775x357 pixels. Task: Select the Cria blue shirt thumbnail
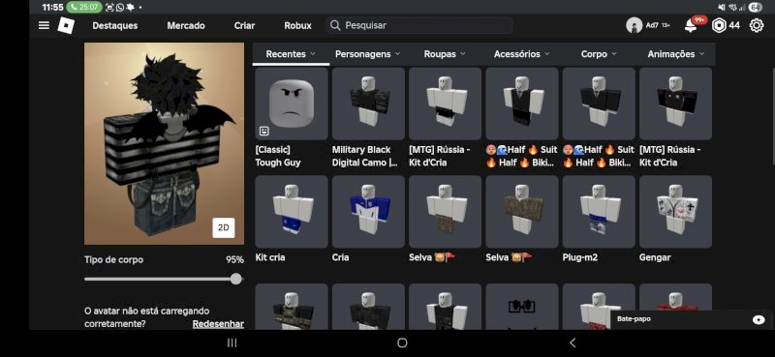click(x=368, y=211)
